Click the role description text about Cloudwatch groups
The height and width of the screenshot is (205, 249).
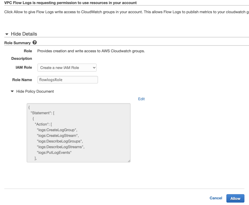[x=91, y=51]
